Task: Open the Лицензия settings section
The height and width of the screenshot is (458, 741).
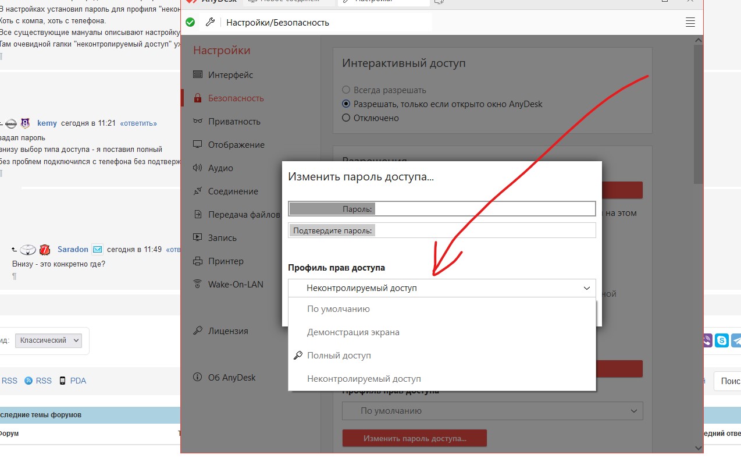Action: coord(228,331)
